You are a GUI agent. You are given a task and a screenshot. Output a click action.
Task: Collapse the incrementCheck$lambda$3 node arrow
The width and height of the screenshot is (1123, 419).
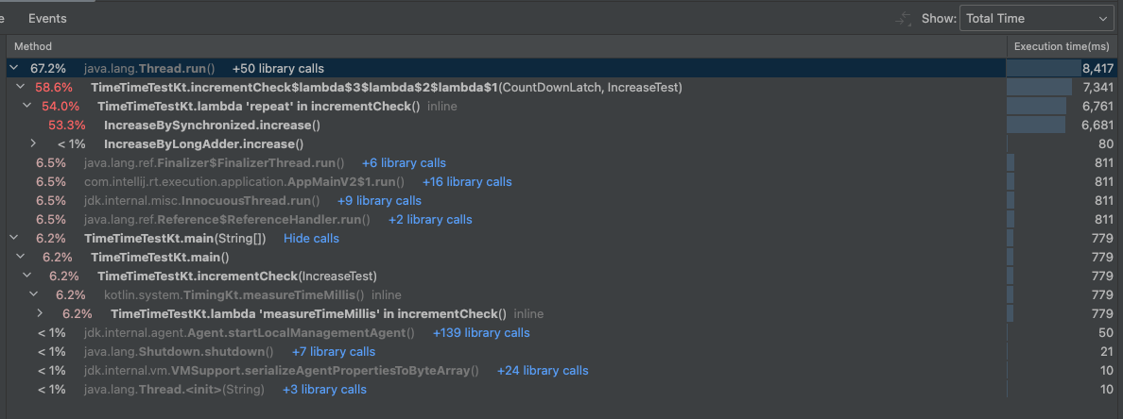[x=19, y=87]
